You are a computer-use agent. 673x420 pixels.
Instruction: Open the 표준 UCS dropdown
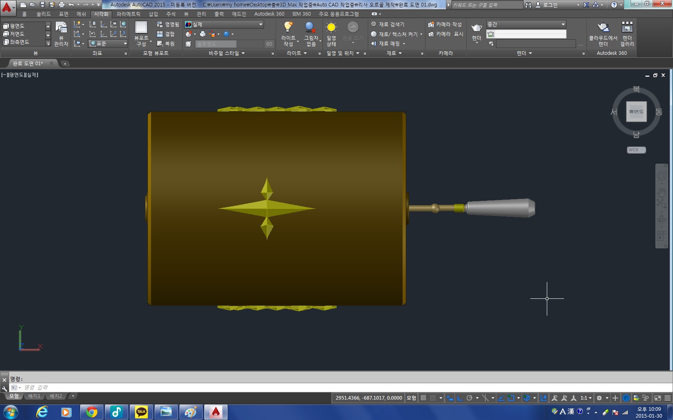pyautogui.click(x=125, y=44)
